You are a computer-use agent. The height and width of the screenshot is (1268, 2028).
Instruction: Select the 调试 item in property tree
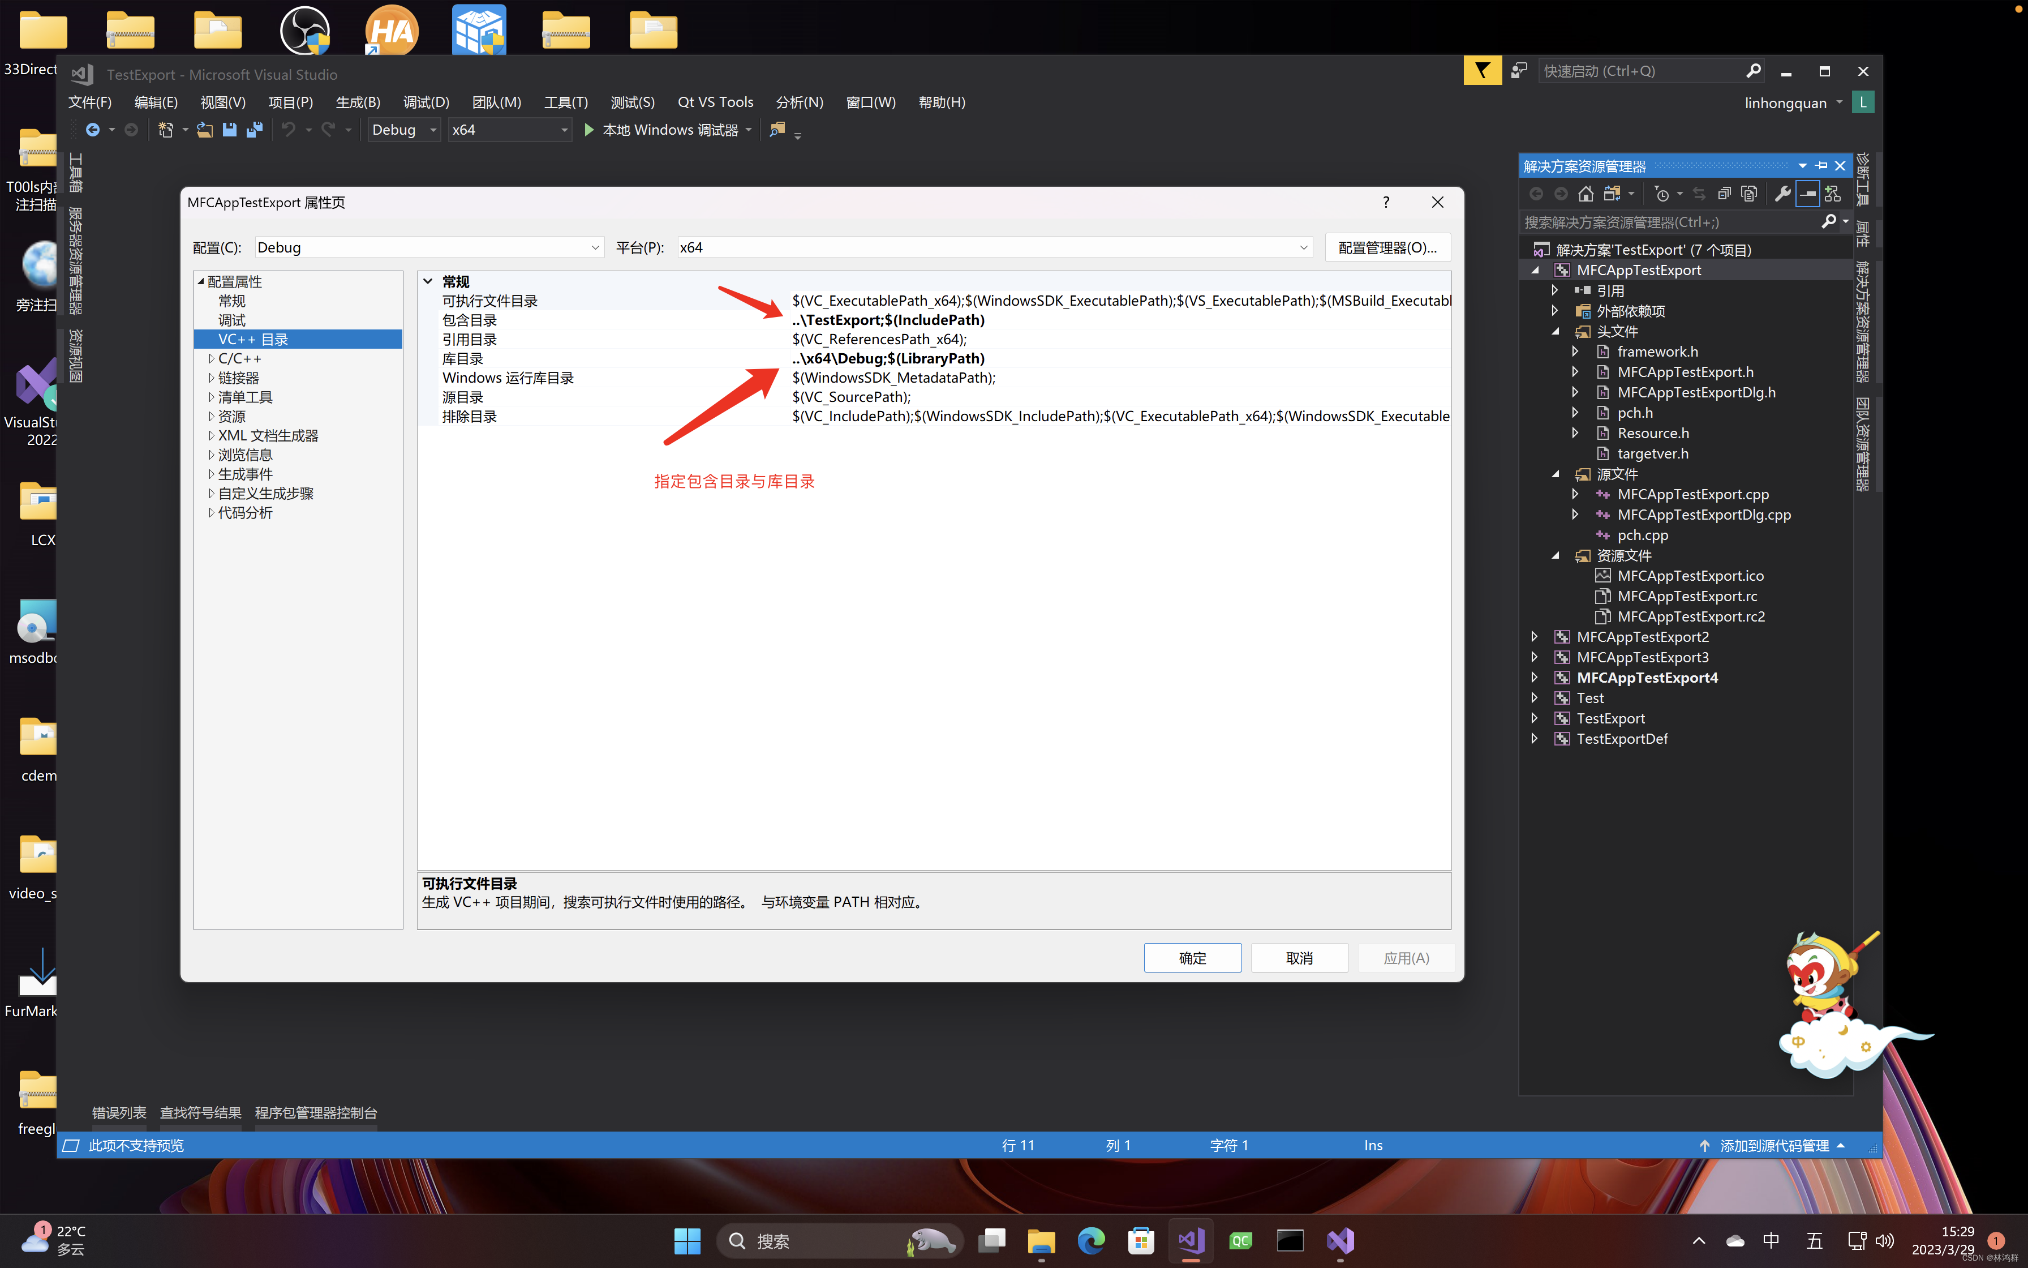click(x=232, y=320)
